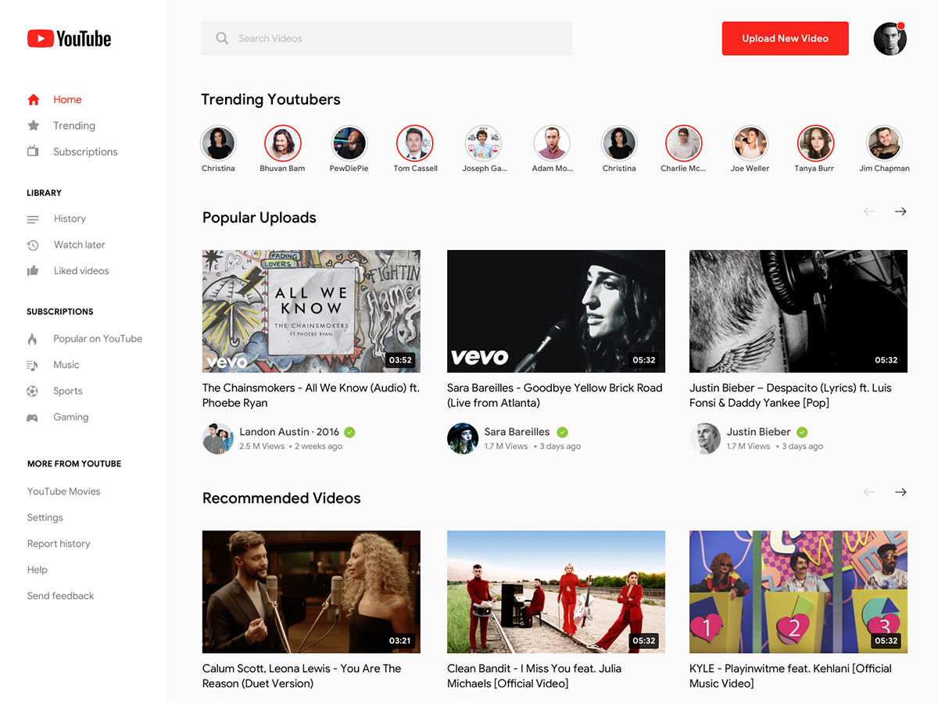
Task: Click Landon Austin's channel avatar
Action: (x=218, y=438)
